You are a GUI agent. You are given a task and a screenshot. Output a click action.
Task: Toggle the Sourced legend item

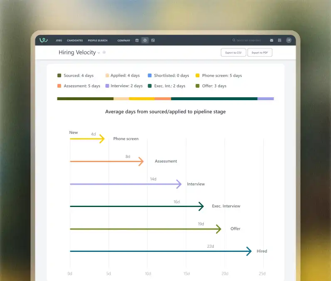click(75, 76)
